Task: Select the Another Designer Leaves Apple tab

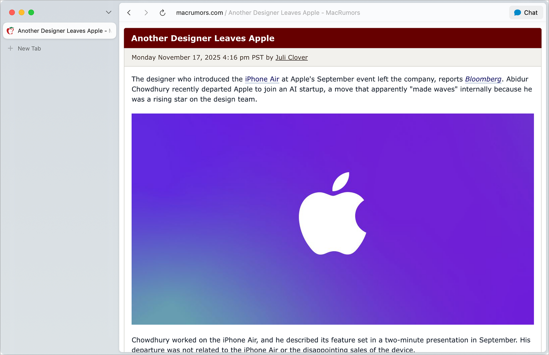Action: point(59,31)
